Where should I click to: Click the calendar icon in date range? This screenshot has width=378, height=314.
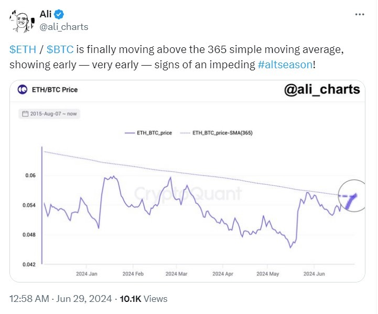click(25, 113)
